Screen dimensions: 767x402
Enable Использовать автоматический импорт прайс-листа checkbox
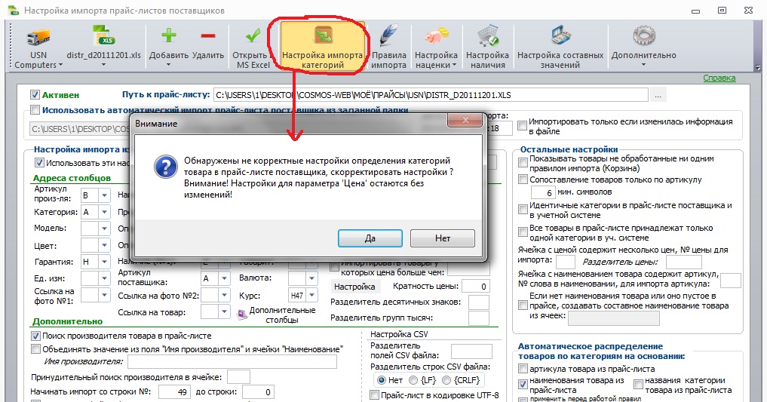click(x=35, y=110)
